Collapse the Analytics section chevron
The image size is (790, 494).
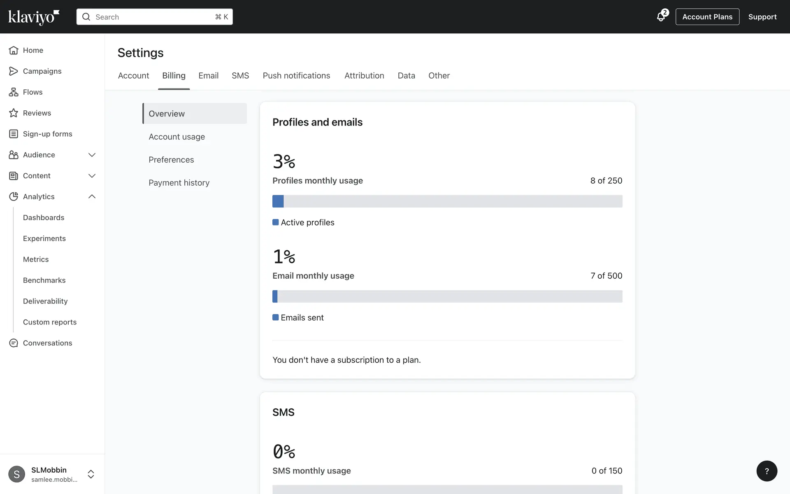[x=92, y=197]
